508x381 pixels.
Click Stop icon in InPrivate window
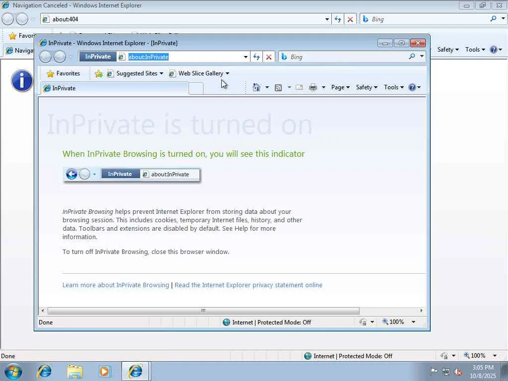click(268, 57)
